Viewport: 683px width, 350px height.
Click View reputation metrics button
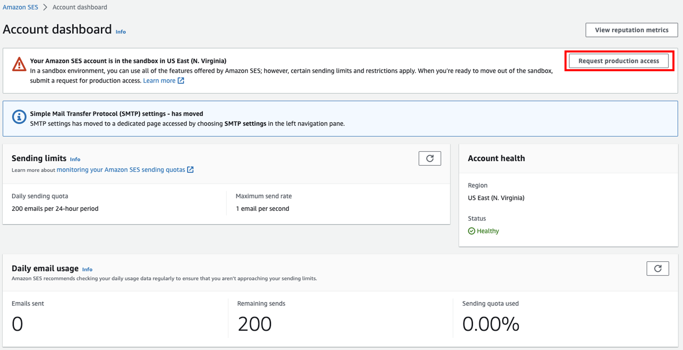pyautogui.click(x=631, y=30)
